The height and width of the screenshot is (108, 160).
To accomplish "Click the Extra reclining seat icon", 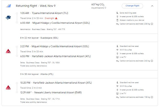I will pyautogui.click(x=117, y=13).
